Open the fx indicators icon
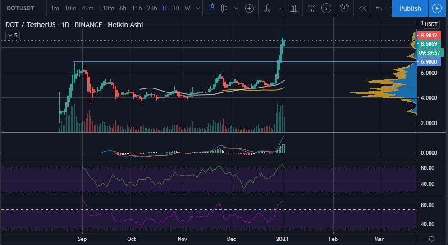The image size is (448, 245). coord(267,8)
